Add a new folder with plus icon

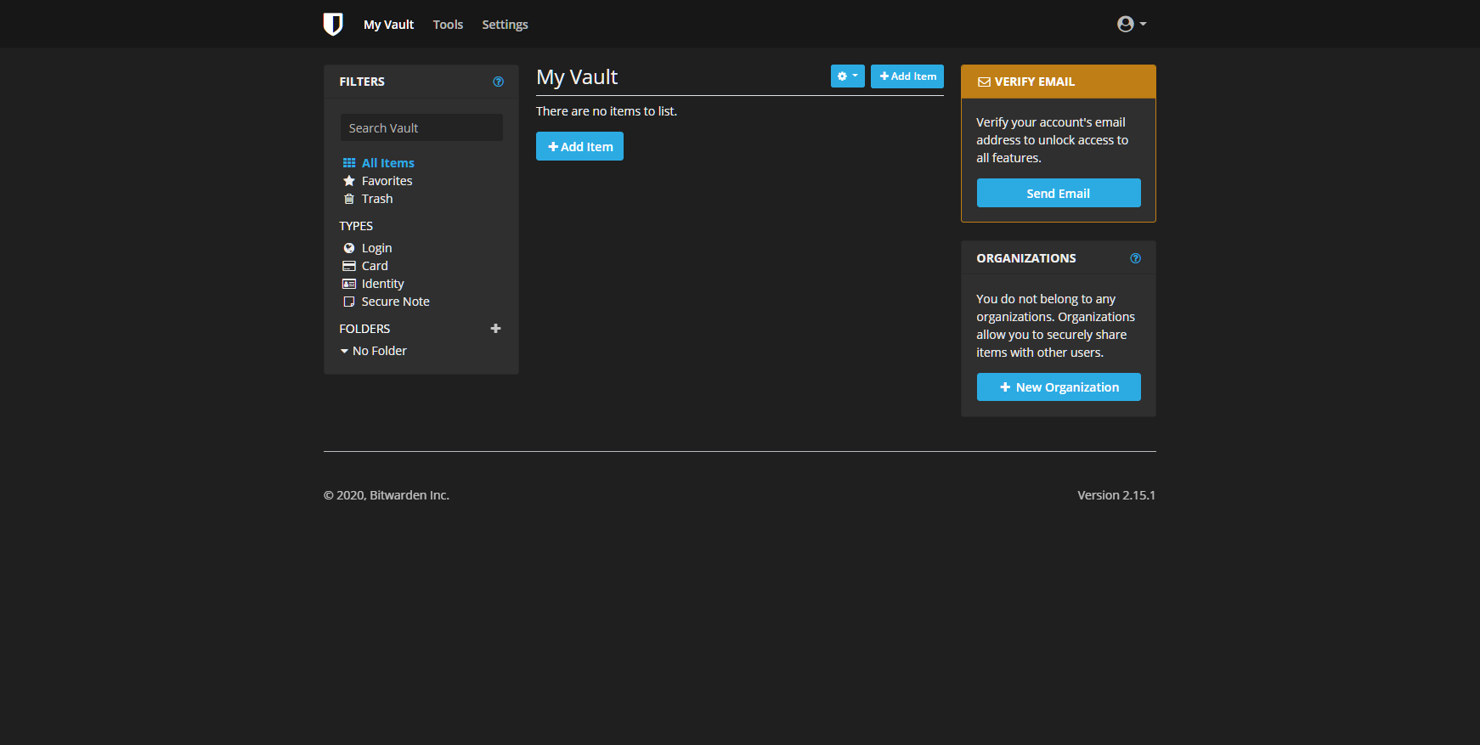coord(495,329)
